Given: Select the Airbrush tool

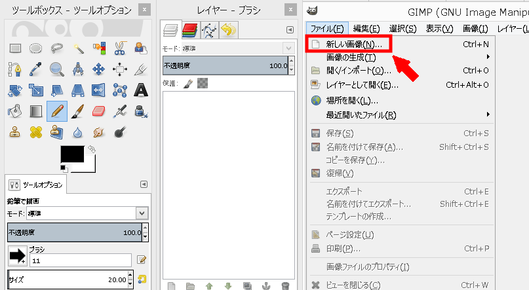Looking at the screenshot, I should pos(120,111).
